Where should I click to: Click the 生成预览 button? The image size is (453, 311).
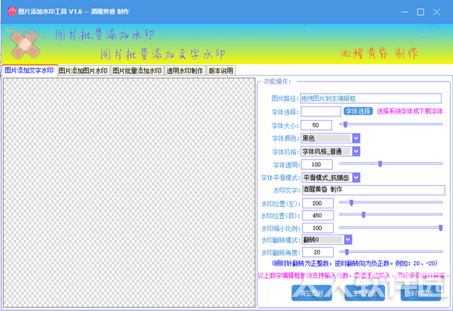365,293
